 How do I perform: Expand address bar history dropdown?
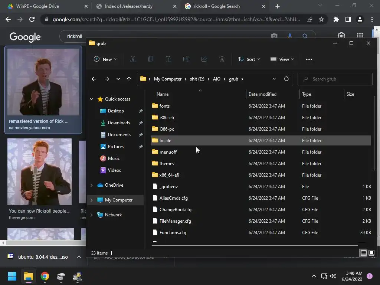click(x=274, y=79)
